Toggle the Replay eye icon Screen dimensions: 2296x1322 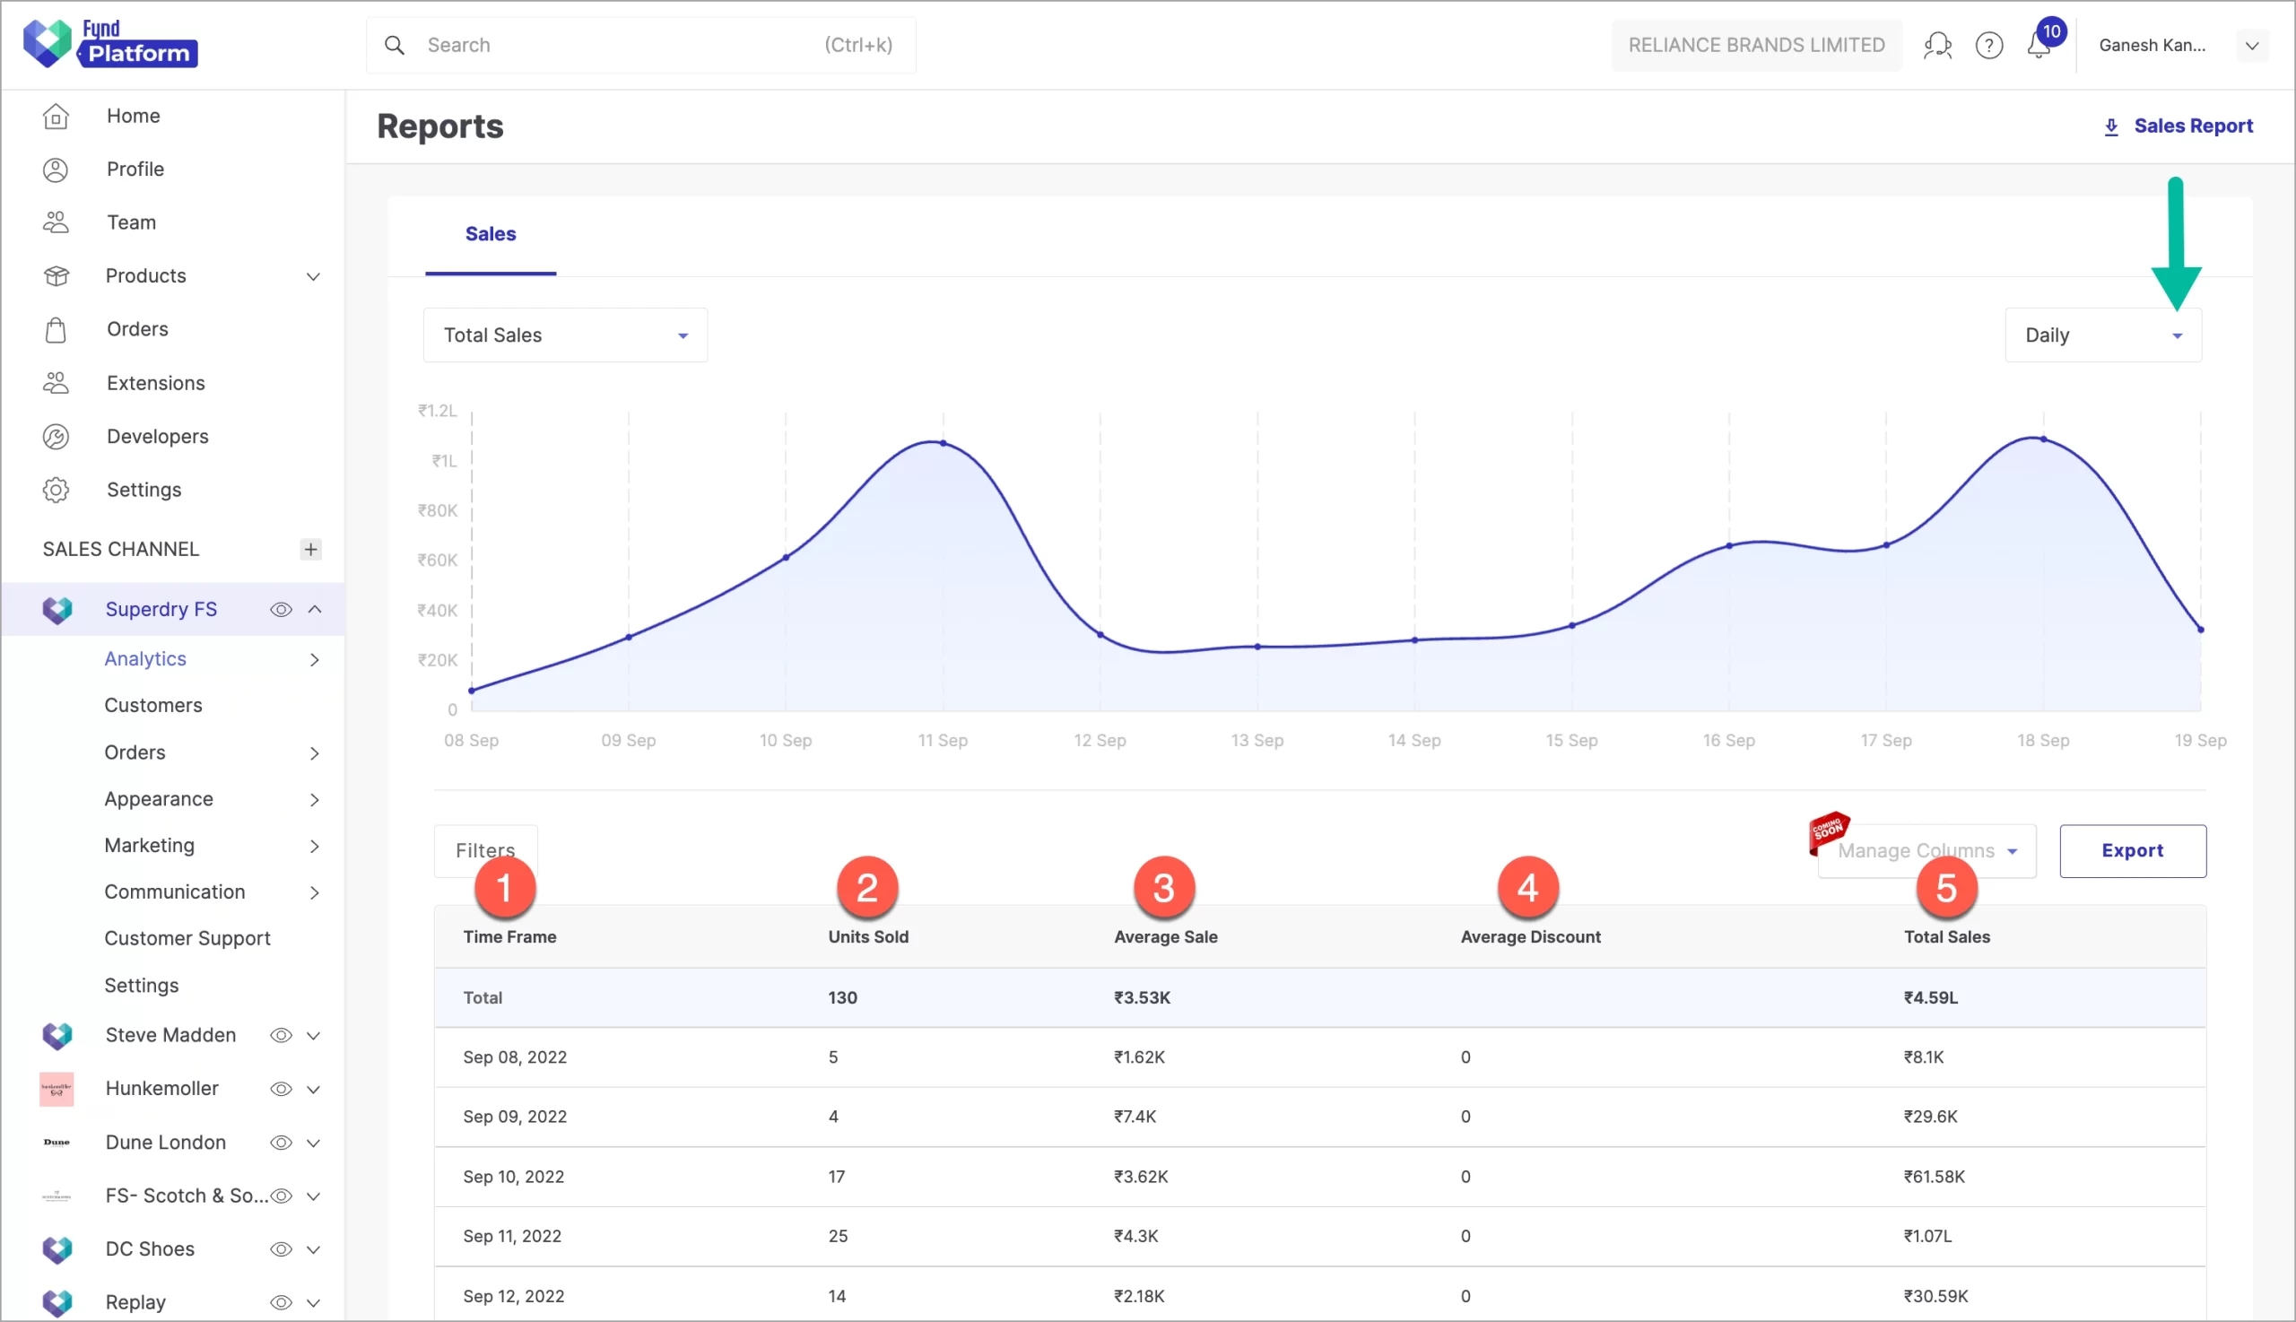click(282, 1303)
